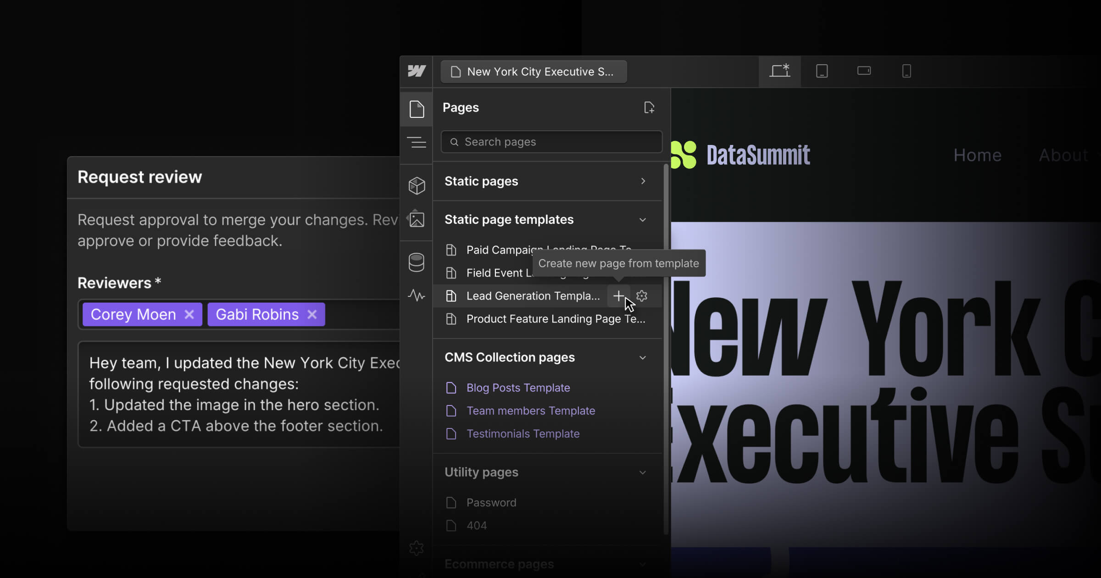Open the New York City Executive page selector

point(534,72)
